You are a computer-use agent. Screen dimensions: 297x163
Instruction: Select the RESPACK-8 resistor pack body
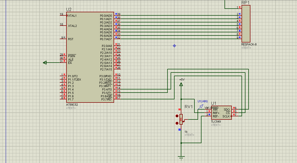click(x=246, y=24)
